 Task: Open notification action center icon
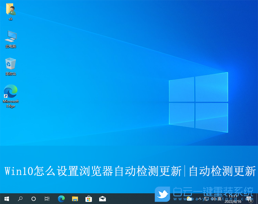coord(249,199)
